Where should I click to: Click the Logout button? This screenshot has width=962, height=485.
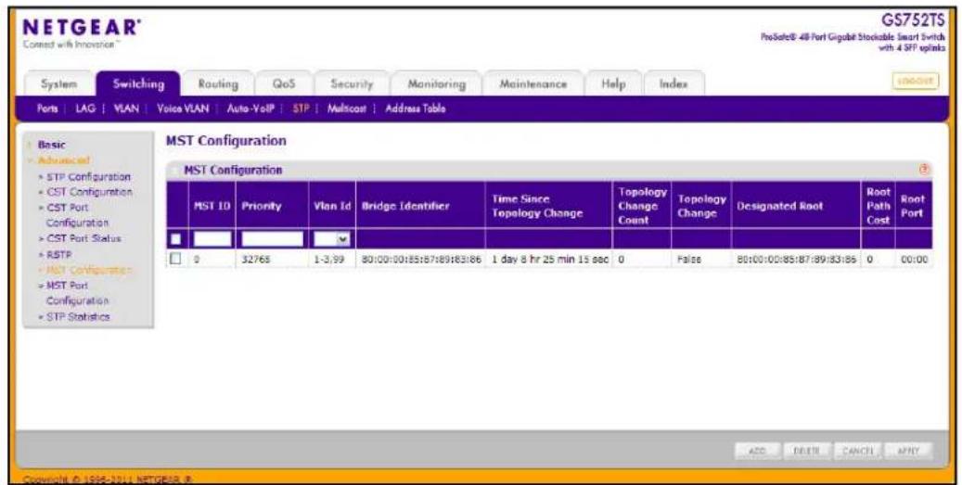coord(915,81)
